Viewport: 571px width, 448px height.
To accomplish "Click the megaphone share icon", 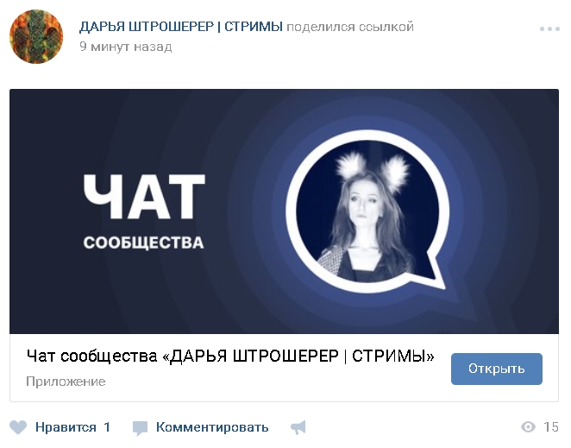I will pos(298,427).
